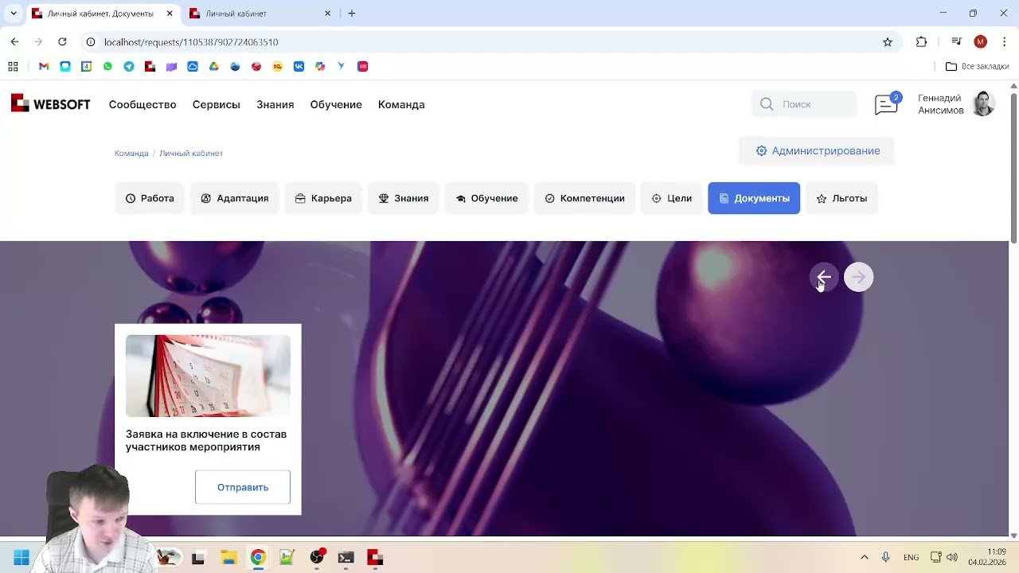
Task: Click microphone icon in system tray
Action: pos(885,557)
